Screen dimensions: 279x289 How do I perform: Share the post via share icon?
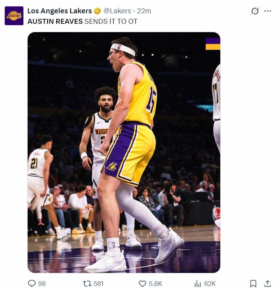click(267, 283)
